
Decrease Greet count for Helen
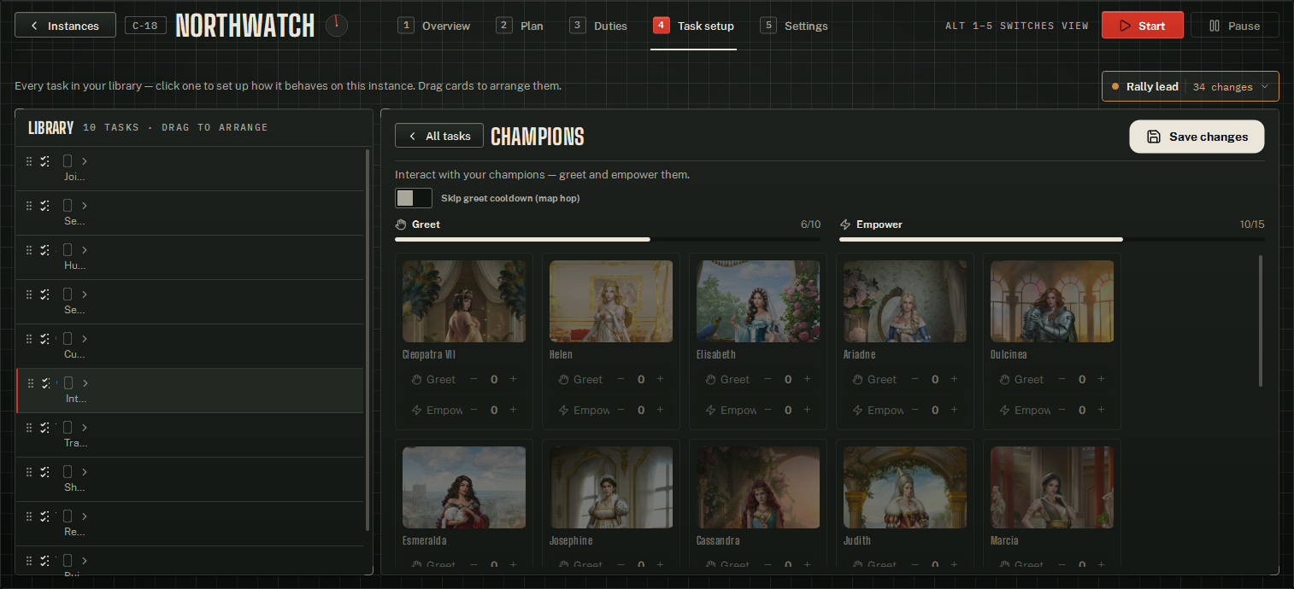coord(621,379)
